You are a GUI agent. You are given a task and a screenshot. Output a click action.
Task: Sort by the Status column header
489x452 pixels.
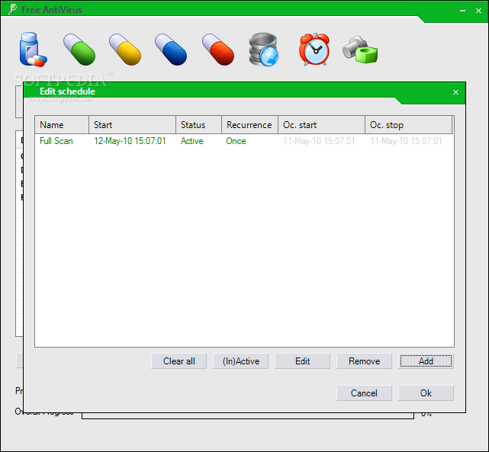coord(198,125)
